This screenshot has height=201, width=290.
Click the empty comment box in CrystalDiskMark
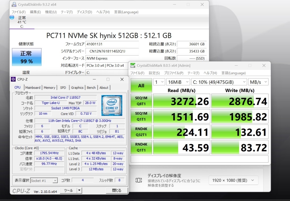(199, 159)
